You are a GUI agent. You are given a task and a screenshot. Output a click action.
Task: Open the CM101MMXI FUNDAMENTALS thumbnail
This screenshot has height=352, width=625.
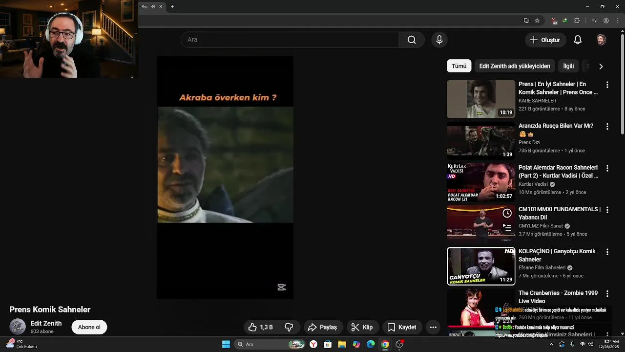coord(481,224)
